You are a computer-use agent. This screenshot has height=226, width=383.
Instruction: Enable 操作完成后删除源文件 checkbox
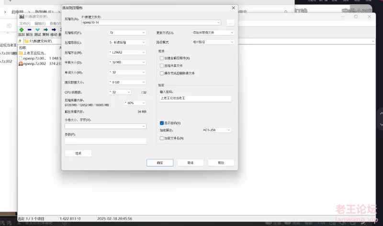tap(162, 73)
